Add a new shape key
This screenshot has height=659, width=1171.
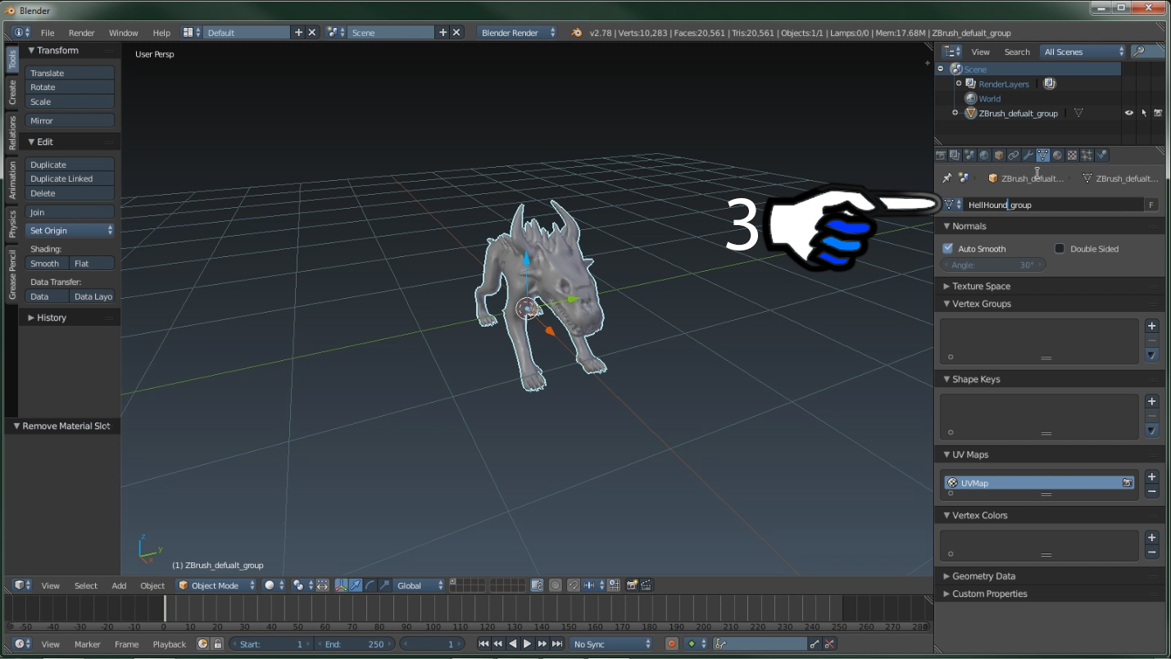(1152, 401)
